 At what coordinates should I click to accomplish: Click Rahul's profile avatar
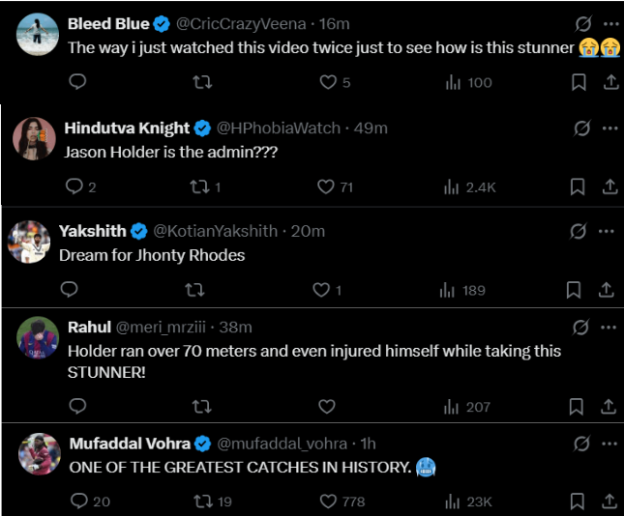36,338
